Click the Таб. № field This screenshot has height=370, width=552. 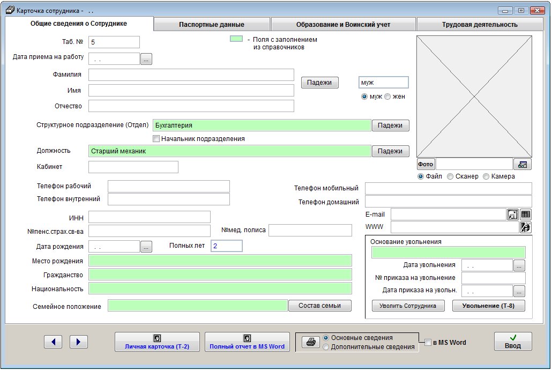pos(114,42)
